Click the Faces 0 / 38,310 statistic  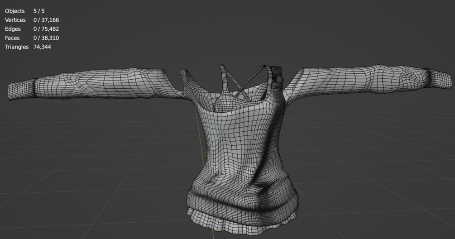[32, 38]
